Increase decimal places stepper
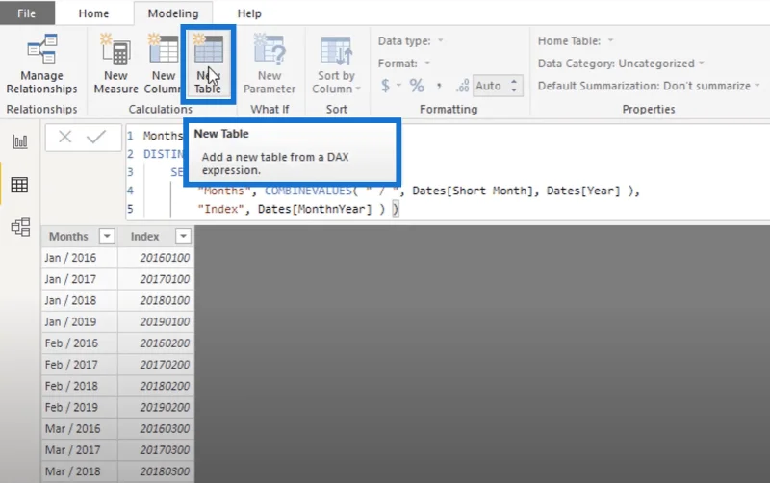Viewport: 770px width, 483px height. click(514, 82)
